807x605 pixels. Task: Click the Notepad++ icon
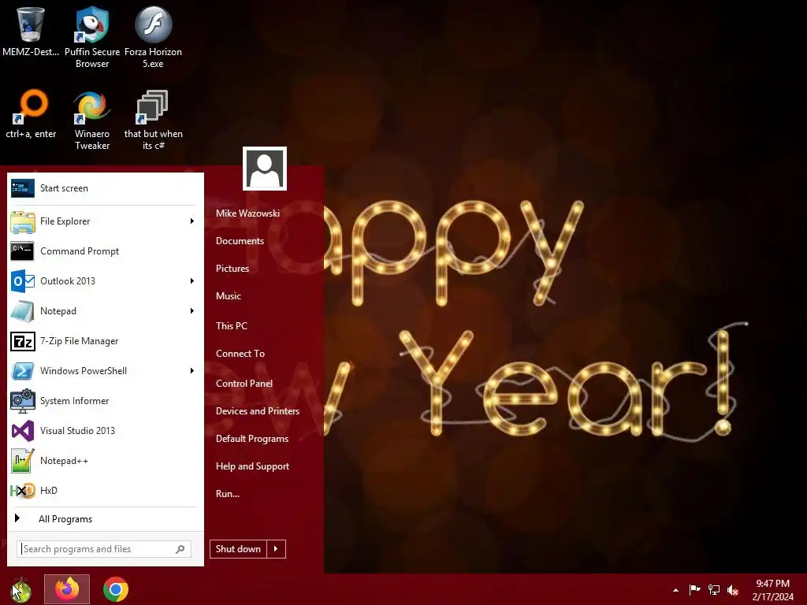pos(23,461)
